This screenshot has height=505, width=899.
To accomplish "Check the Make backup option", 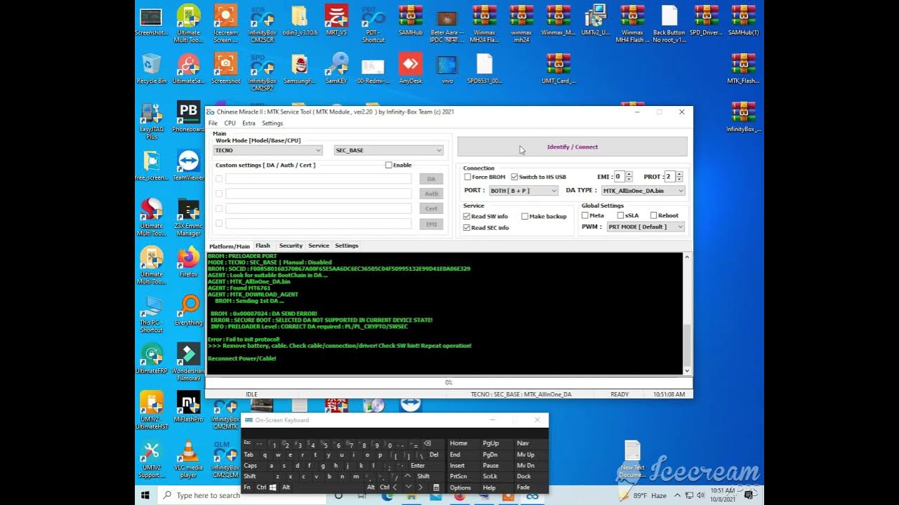I will pos(525,216).
